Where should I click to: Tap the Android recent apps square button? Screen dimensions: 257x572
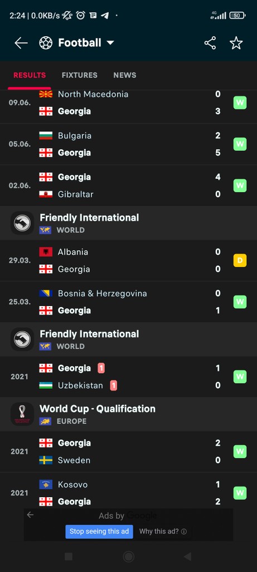click(x=69, y=556)
